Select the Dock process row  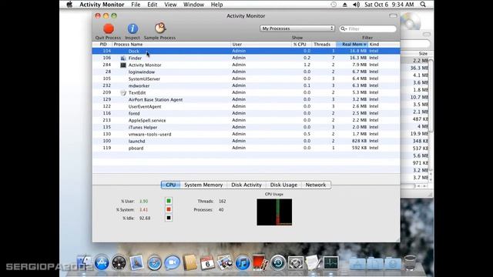246,51
